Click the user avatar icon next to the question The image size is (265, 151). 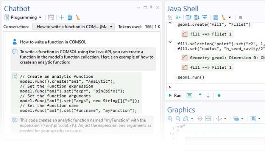15,42
